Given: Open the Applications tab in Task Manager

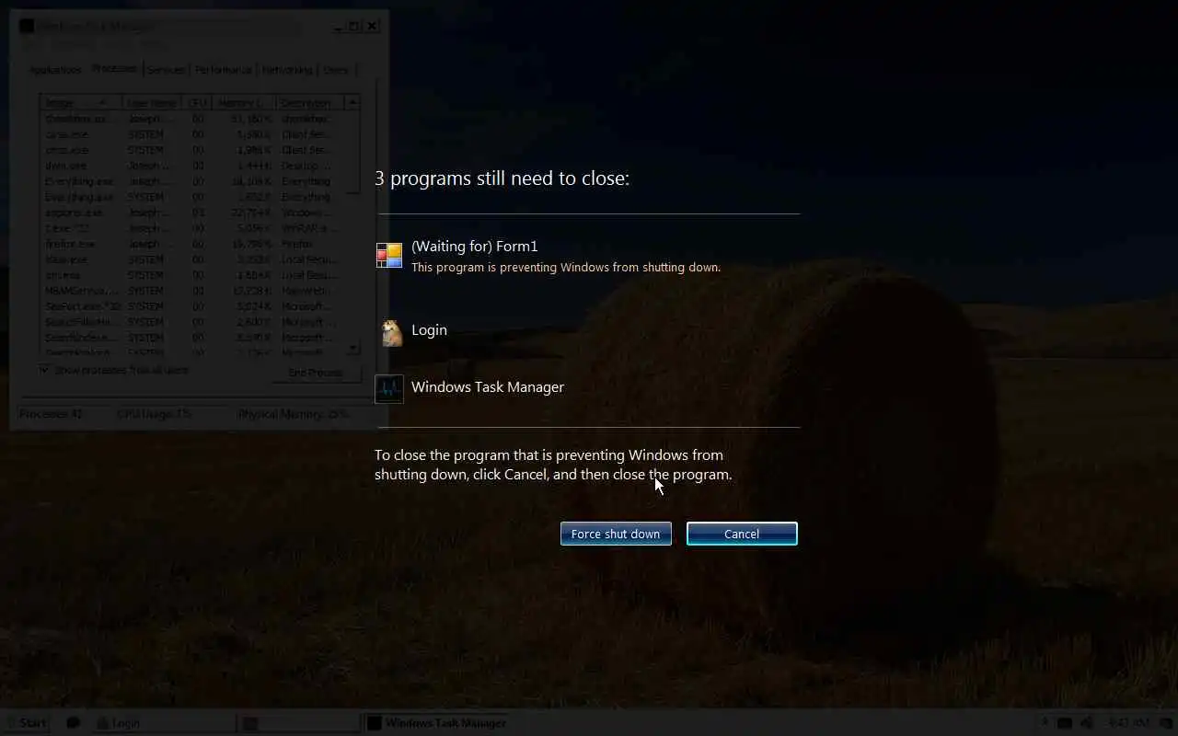Looking at the screenshot, I should coord(55,70).
